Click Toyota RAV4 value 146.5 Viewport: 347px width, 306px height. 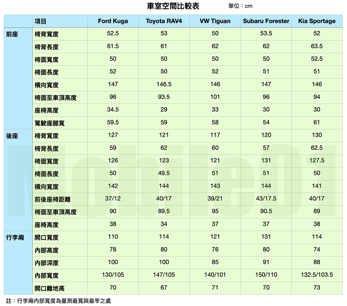pyautogui.click(x=164, y=84)
